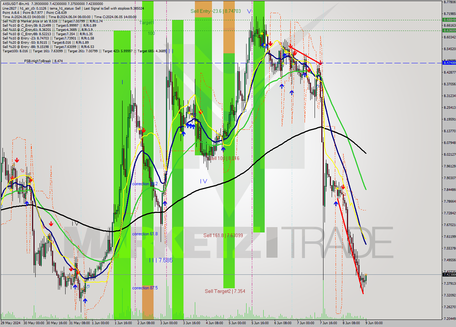The height and width of the screenshot is (327, 456).
Task: Click the 'correction 87.5' label
Action: click(145, 288)
